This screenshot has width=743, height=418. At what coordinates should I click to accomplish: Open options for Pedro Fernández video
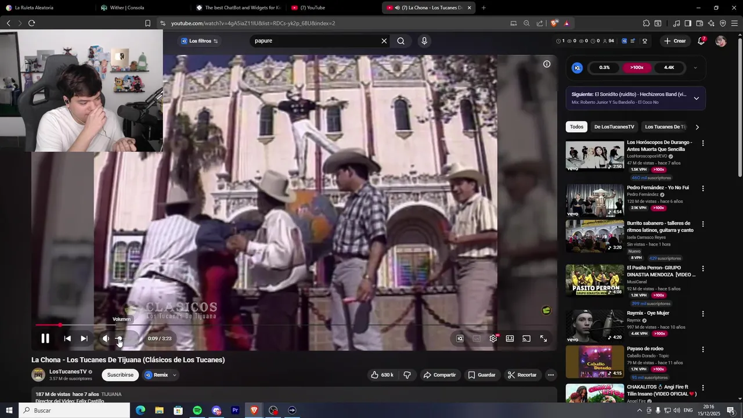[x=703, y=189]
